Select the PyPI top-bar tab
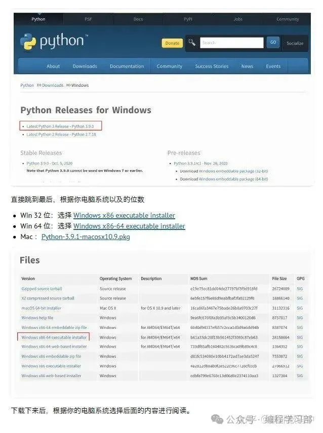This screenshot has width=323, height=433. coord(188,19)
